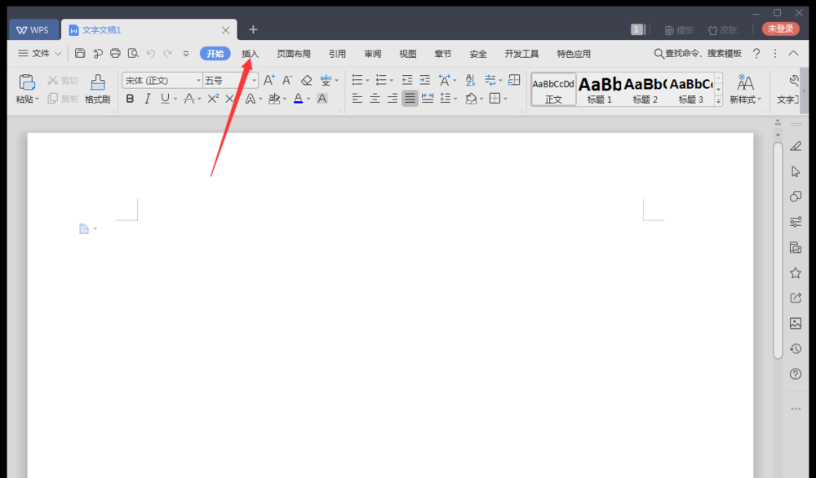Switch to the 插入 tab
Image resolution: width=816 pixels, height=478 pixels.
[251, 54]
